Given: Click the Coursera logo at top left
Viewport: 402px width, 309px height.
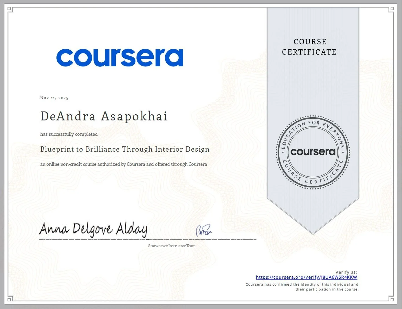Looking at the screenshot, I should tap(120, 57).
